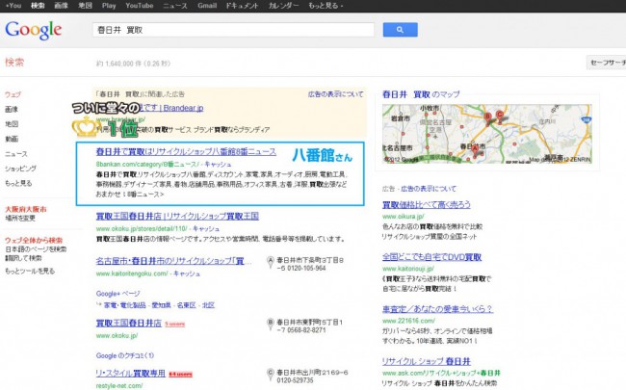Open キャッシュ link for www.okoku.jp/stores result

pyautogui.click(x=206, y=229)
